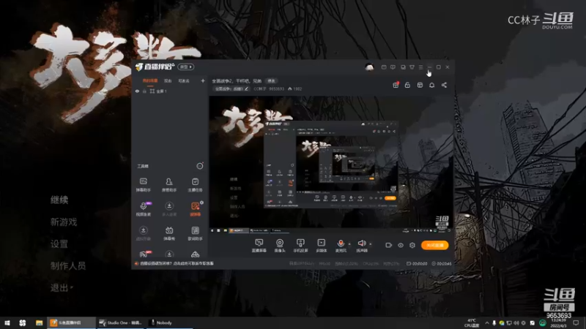Image resolution: width=586 pixels, height=329 pixels.
Task: Click the share icon in room toolbar
Action: pyautogui.click(x=444, y=85)
